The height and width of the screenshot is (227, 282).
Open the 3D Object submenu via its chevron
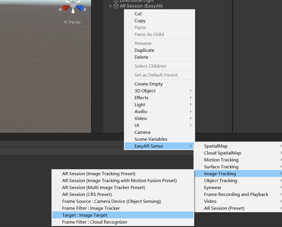click(191, 91)
